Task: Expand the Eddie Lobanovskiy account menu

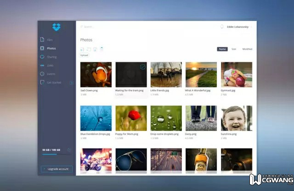Action: pyautogui.click(x=238, y=27)
